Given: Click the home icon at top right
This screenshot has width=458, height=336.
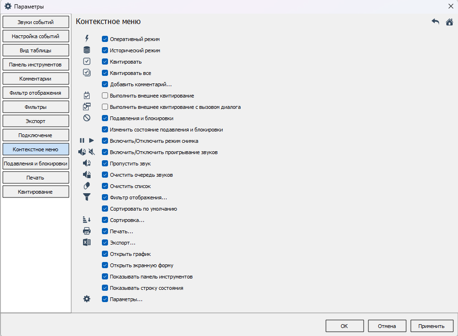Looking at the screenshot, I should pyautogui.click(x=449, y=22).
